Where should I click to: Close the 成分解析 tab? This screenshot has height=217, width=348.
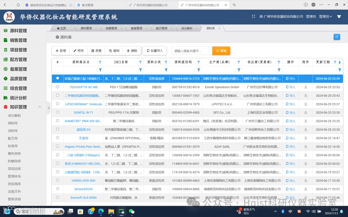[x=197, y=28]
